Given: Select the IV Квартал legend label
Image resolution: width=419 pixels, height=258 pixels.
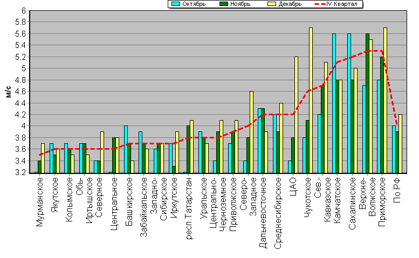Looking at the screenshot, I should [x=342, y=4].
